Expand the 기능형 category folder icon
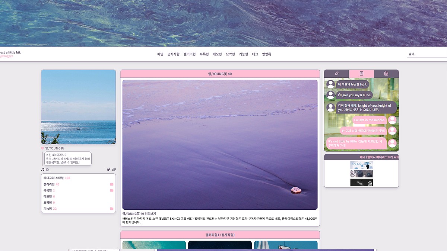This screenshot has height=251, width=447. 112,209
